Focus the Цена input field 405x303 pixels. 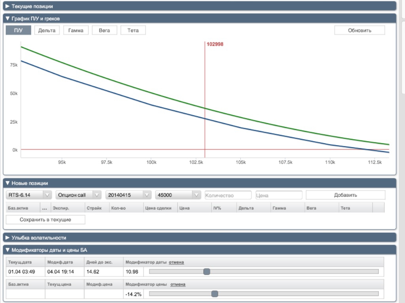pyautogui.click(x=278, y=195)
